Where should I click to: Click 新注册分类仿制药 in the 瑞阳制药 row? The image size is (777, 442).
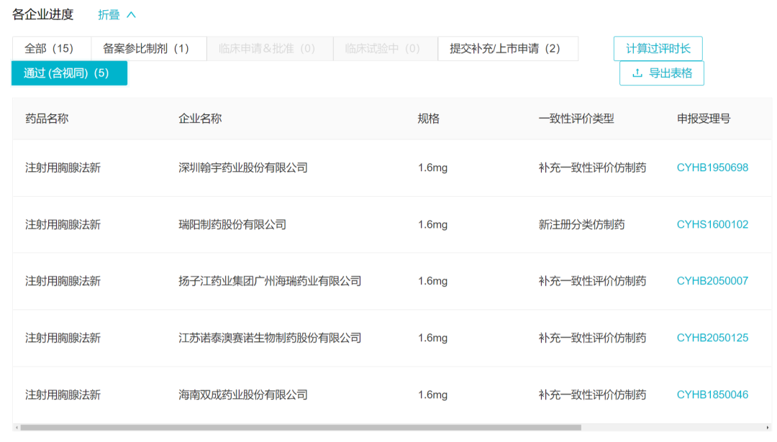tap(581, 225)
